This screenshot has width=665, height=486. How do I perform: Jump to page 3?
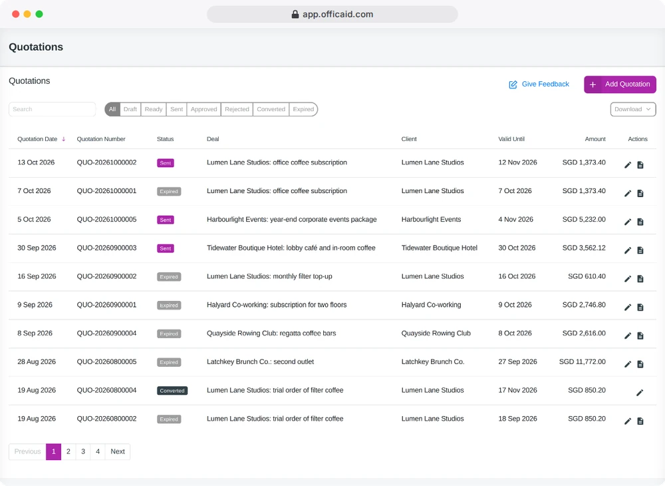point(83,451)
